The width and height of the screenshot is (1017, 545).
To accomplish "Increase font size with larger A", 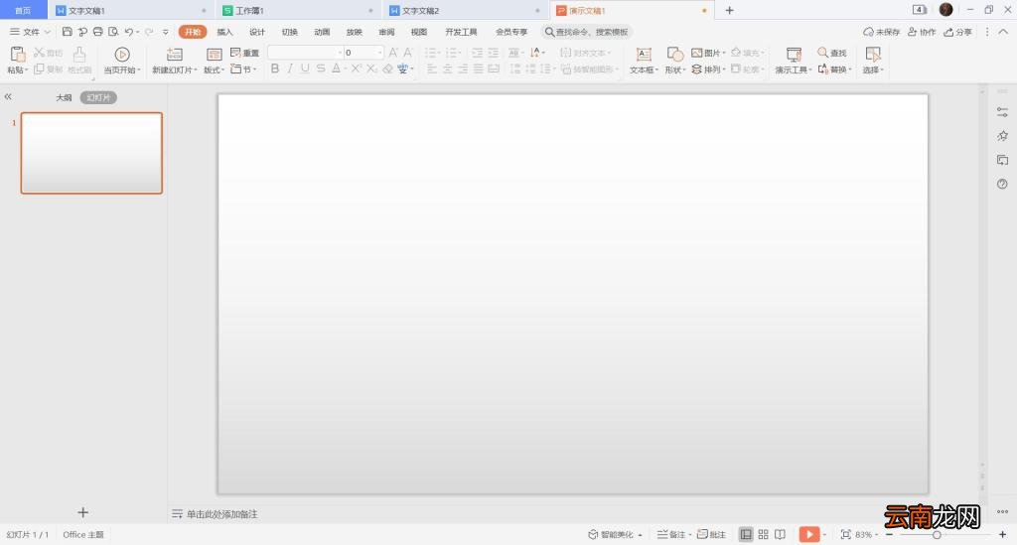I will (x=393, y=53).
